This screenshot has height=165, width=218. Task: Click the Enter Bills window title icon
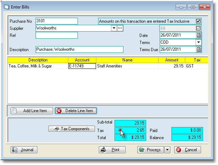(x=6, y=6)
